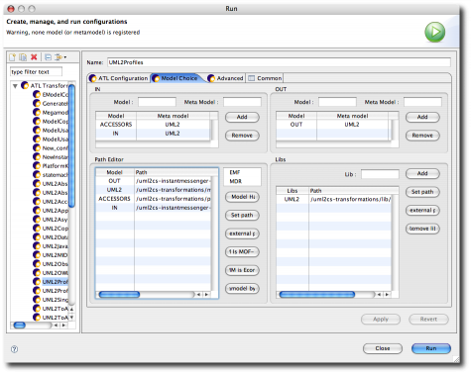Click the Path Editor horizontal scrollbar thumb

[119, 295]
